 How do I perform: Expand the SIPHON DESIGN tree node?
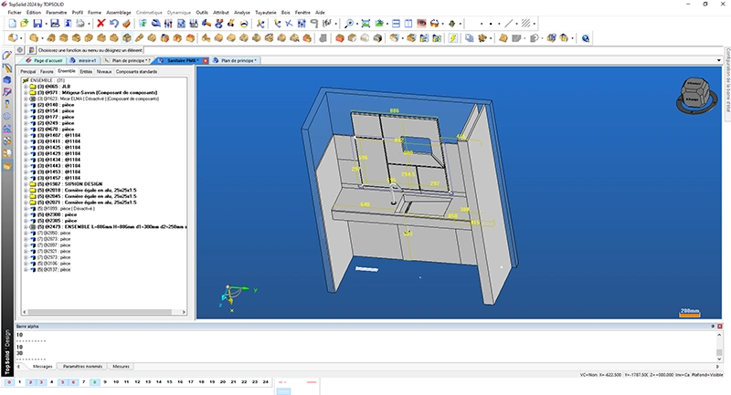26,182
